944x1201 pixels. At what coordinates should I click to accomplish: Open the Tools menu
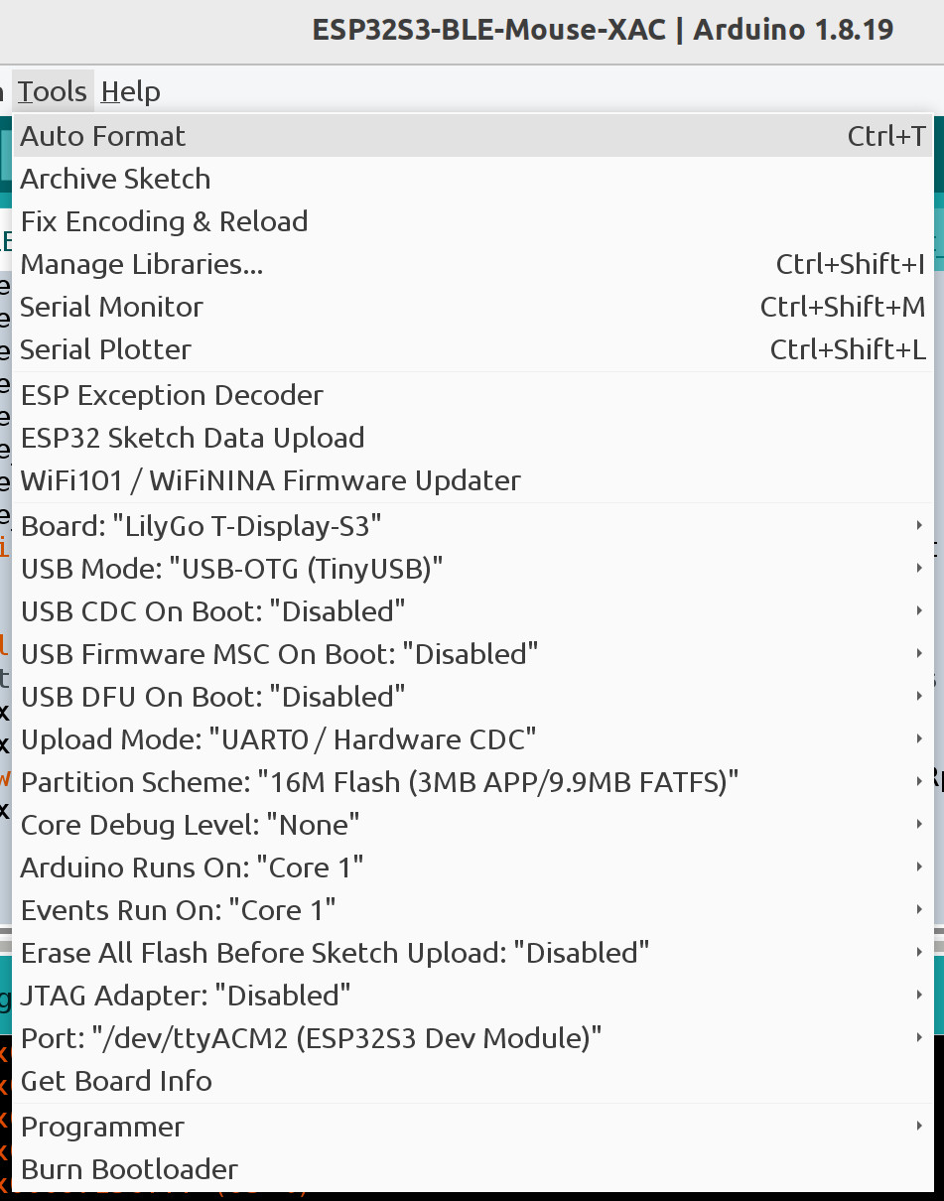[x=53, y=91]
